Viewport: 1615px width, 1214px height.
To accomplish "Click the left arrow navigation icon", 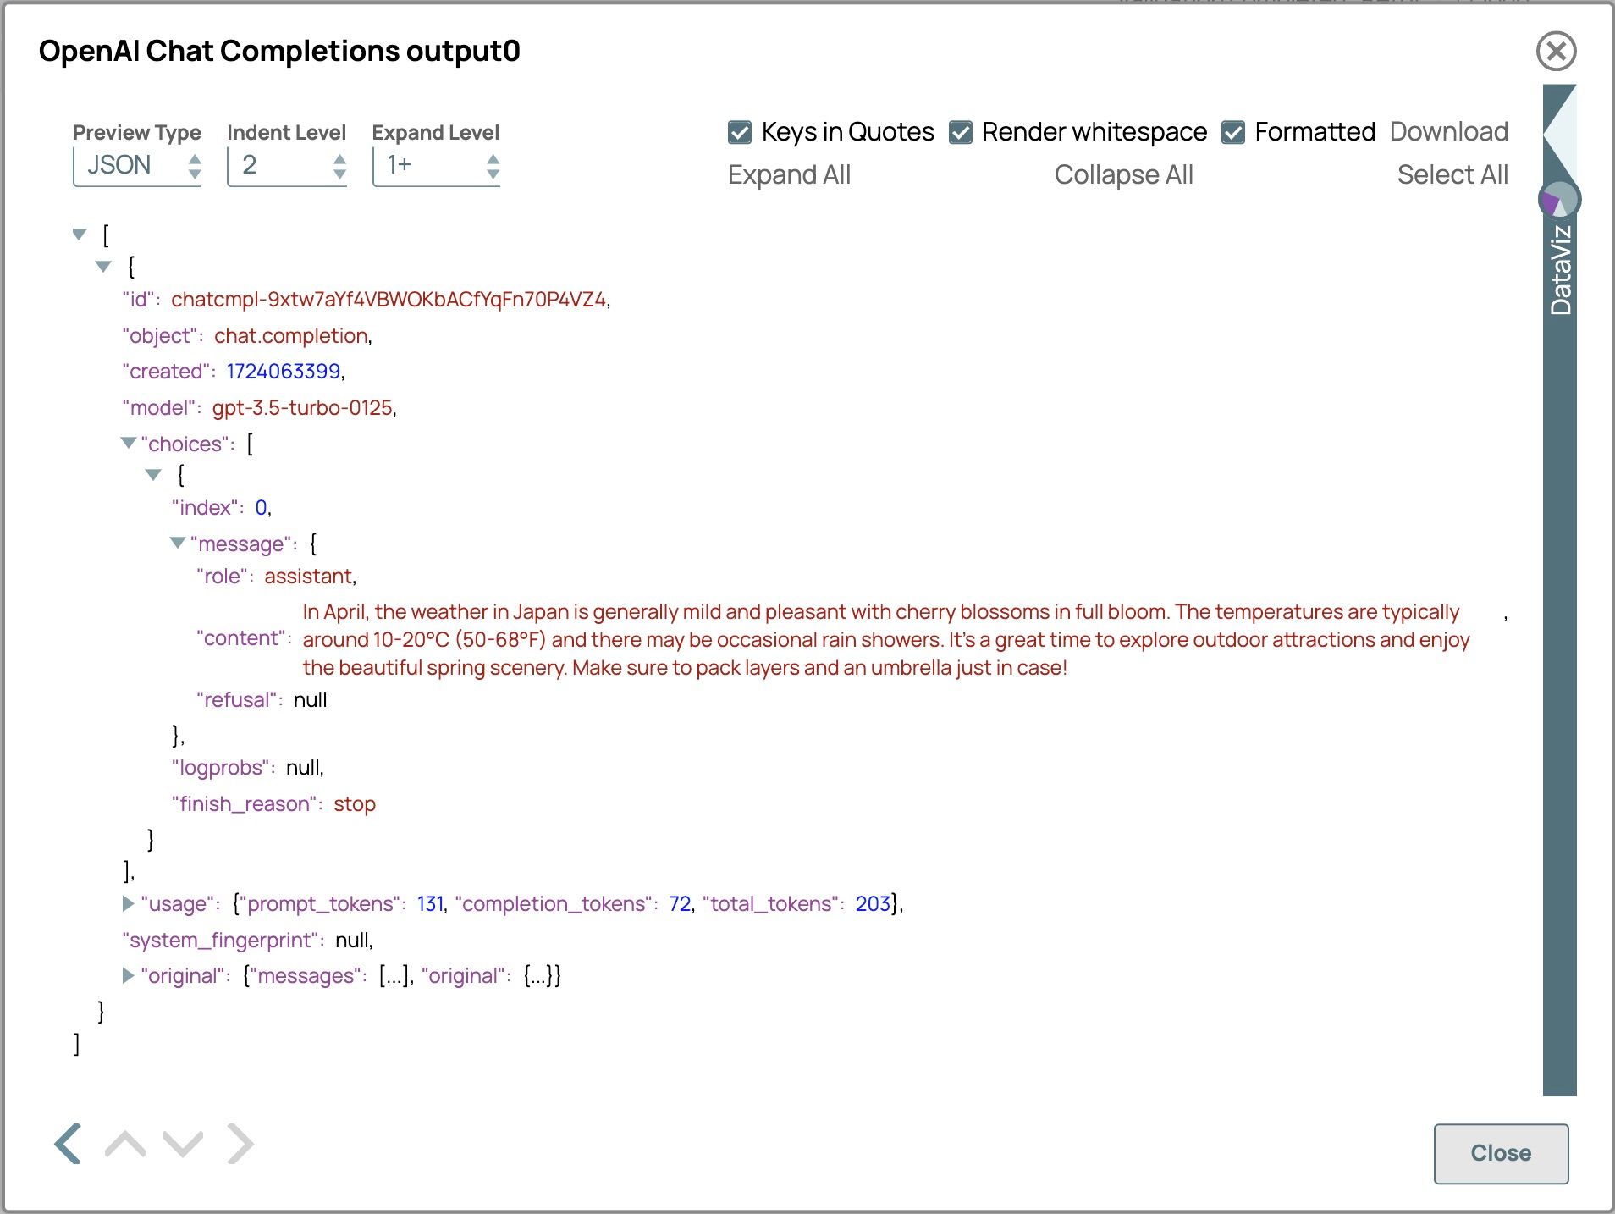I will (69, 1144).
